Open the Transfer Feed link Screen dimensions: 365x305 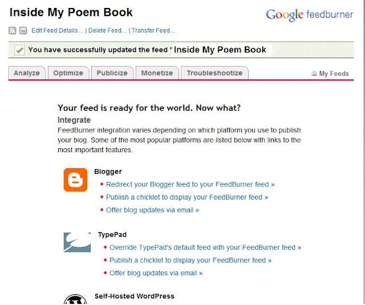[x=153, y=31]
